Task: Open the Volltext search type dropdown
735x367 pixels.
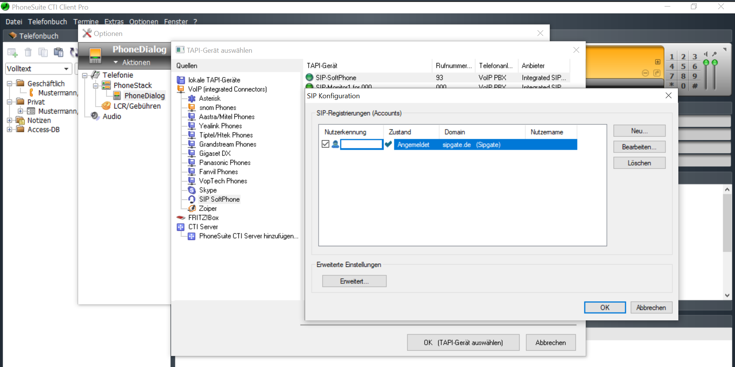Action: 66,69
